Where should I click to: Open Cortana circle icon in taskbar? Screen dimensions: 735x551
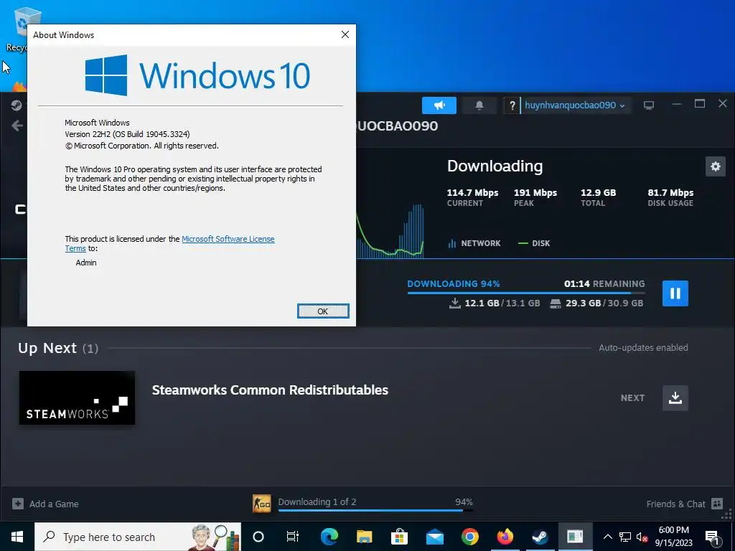tap(258, 537)
